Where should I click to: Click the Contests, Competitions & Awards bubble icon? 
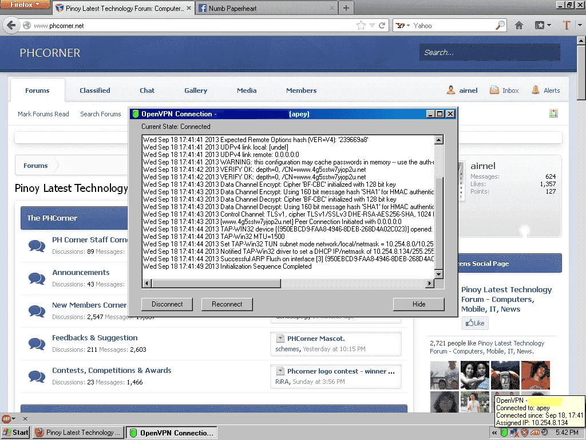[x=37, y=376]
